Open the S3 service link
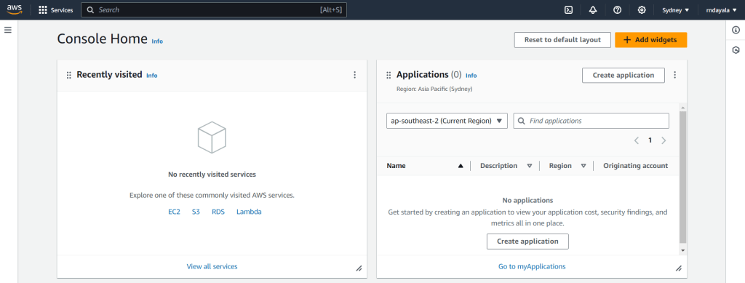The width and height of the screenshot is (745, 283). tap(196, 212)
